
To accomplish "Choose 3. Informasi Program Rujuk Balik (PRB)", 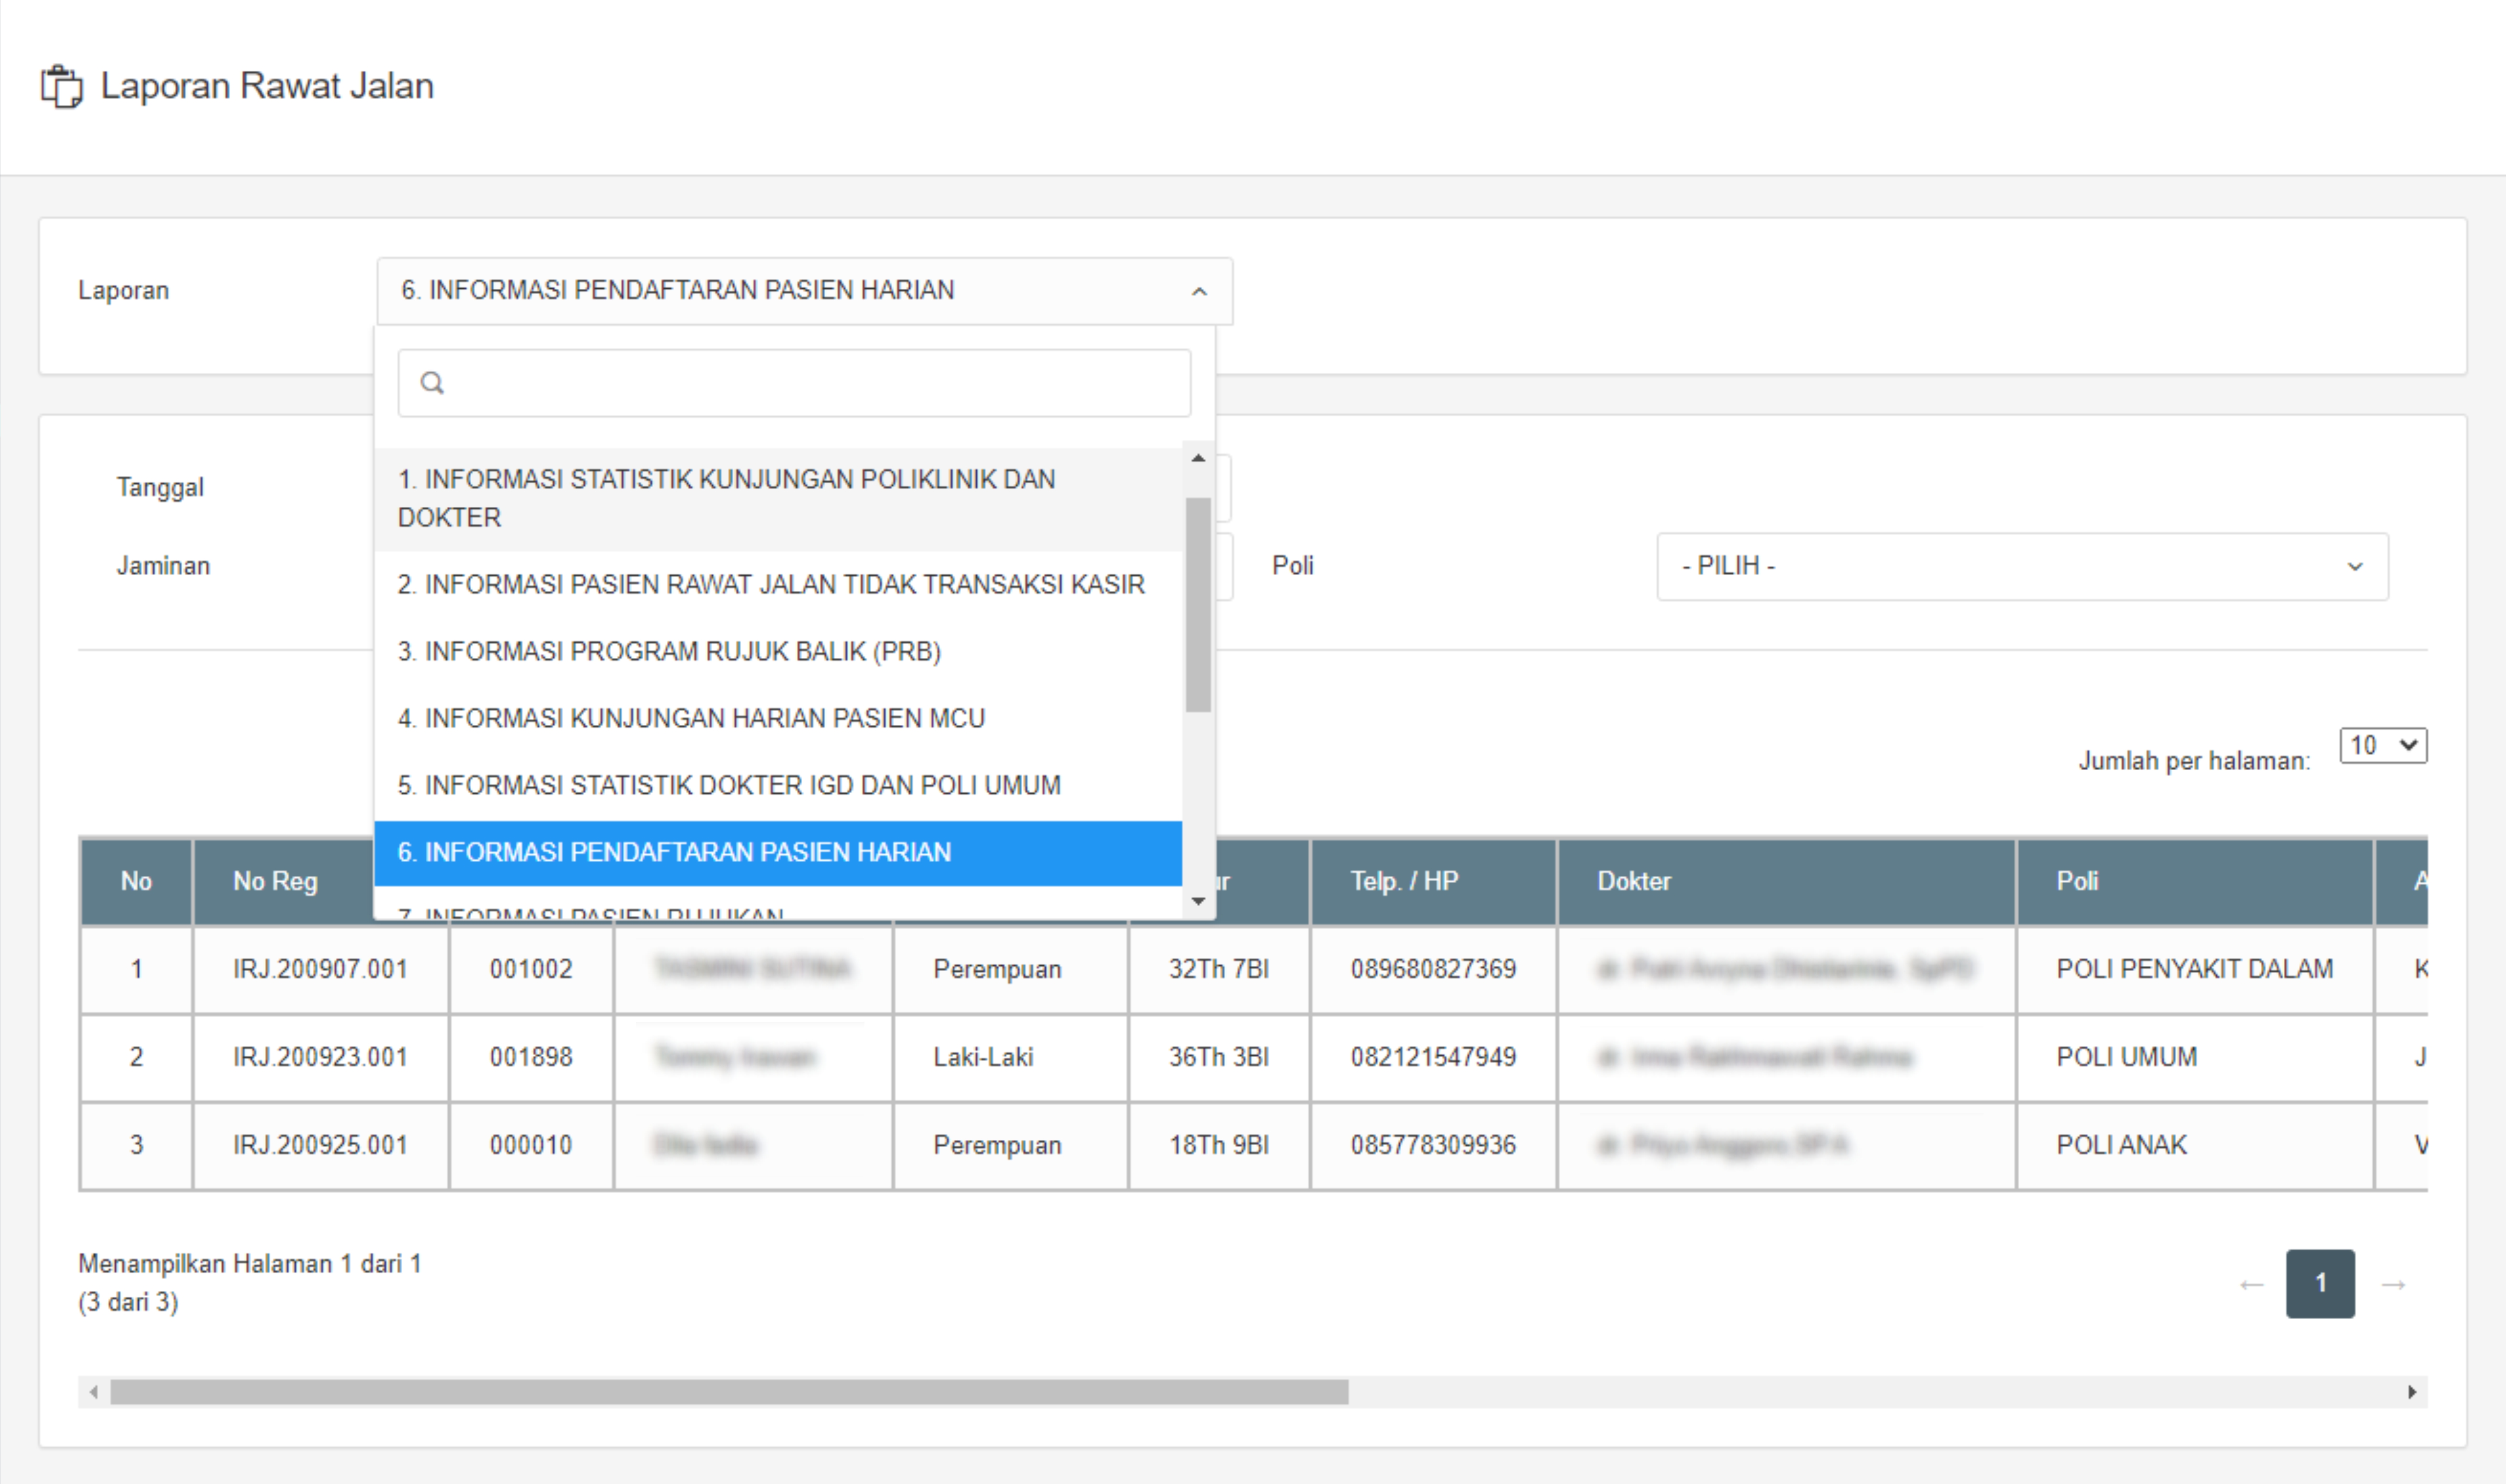I will click(x=668, y=651).
